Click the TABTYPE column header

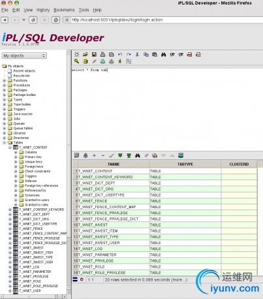click(185, 165)
